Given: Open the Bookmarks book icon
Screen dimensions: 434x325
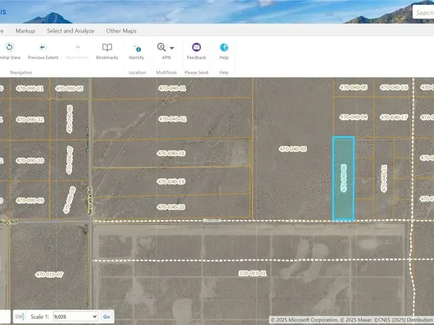Looking at the screenshot, I should [107, 48].
